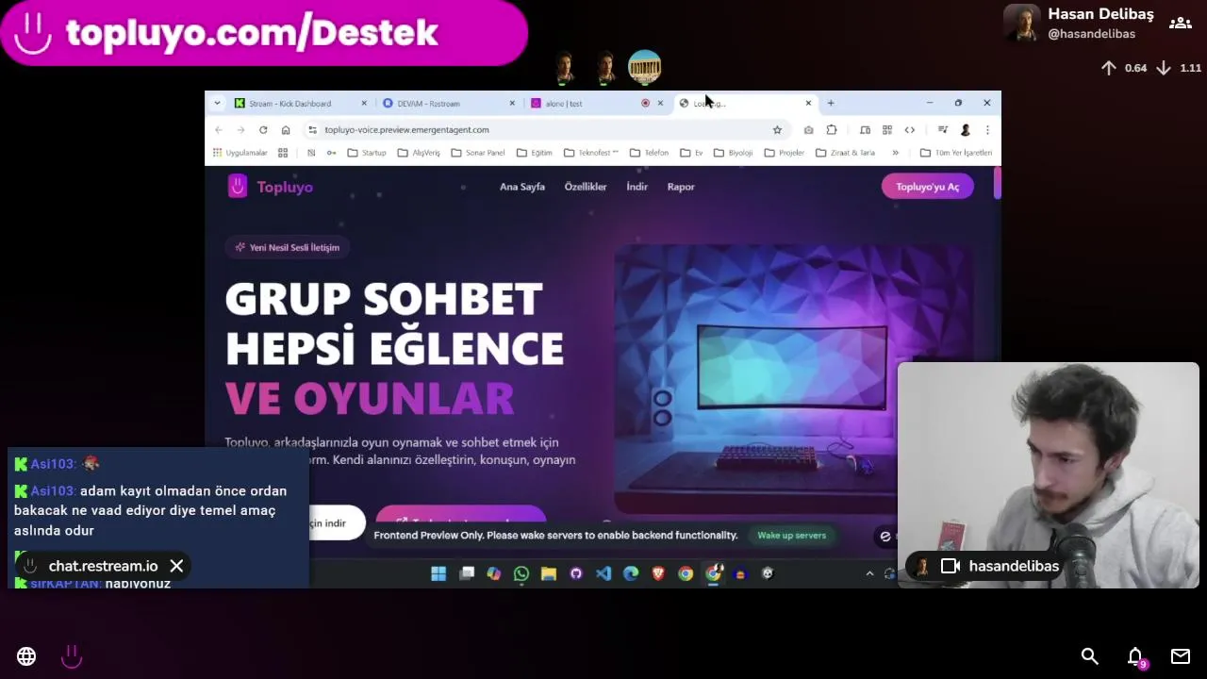The width and height of the screenshot is (1207, 679).
Task: Click the globe icon at bottom left
Action: (26, 656)
